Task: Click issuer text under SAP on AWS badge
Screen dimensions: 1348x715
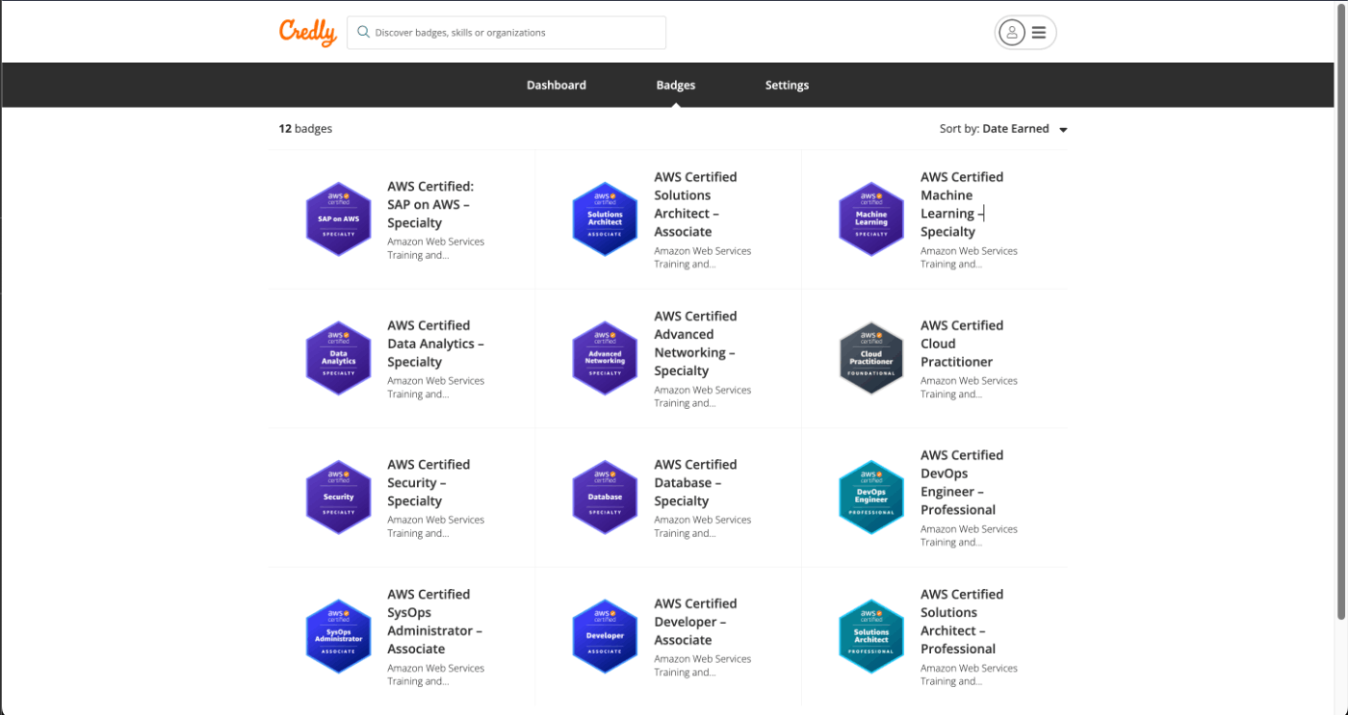Action: point(435,248)
